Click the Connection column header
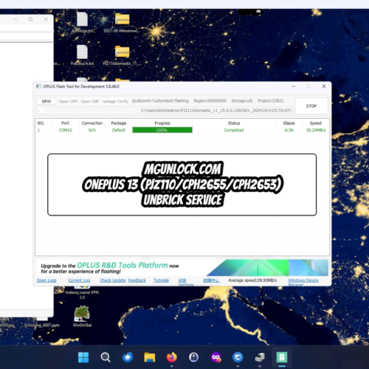 coord(92,123)
